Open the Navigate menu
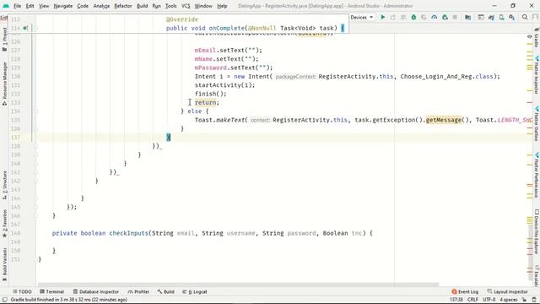The height and width of the screenshot is (304, 540). pos(63,6)
